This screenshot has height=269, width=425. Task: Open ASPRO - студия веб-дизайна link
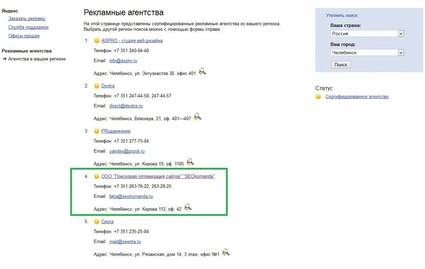click(x=132, y=41)
